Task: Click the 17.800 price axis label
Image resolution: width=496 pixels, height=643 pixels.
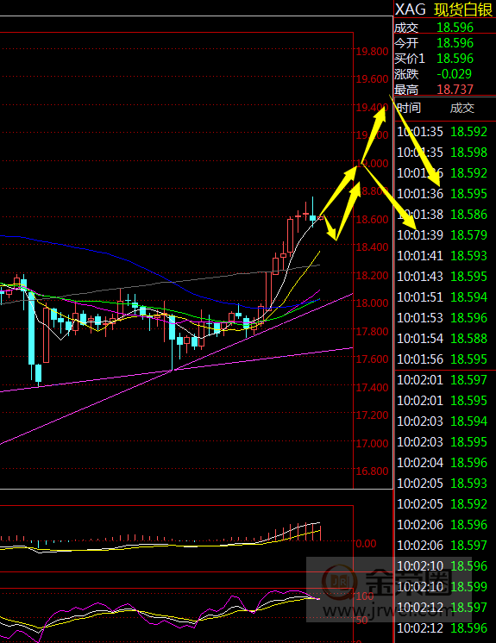Action: [372, 331]
